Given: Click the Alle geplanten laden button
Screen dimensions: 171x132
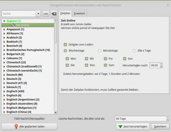Looking at the screenshot, I should pyautogui.click(x=29, y=127).
